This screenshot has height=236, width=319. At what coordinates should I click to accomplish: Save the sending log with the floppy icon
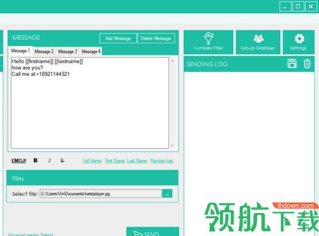(292, 64)
